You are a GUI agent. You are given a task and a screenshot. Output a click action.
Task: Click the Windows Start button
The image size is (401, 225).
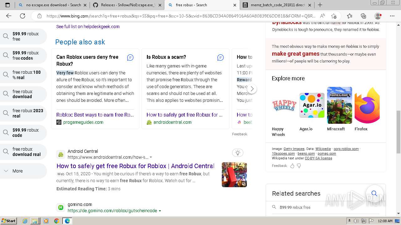coord(8,221)
